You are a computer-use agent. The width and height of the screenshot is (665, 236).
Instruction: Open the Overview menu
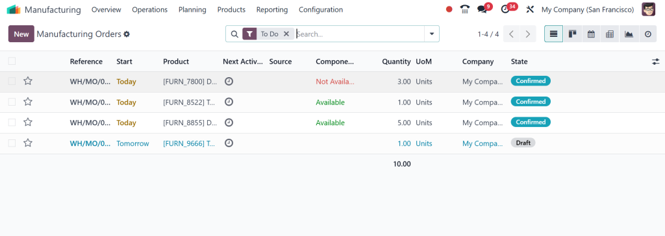106,9
